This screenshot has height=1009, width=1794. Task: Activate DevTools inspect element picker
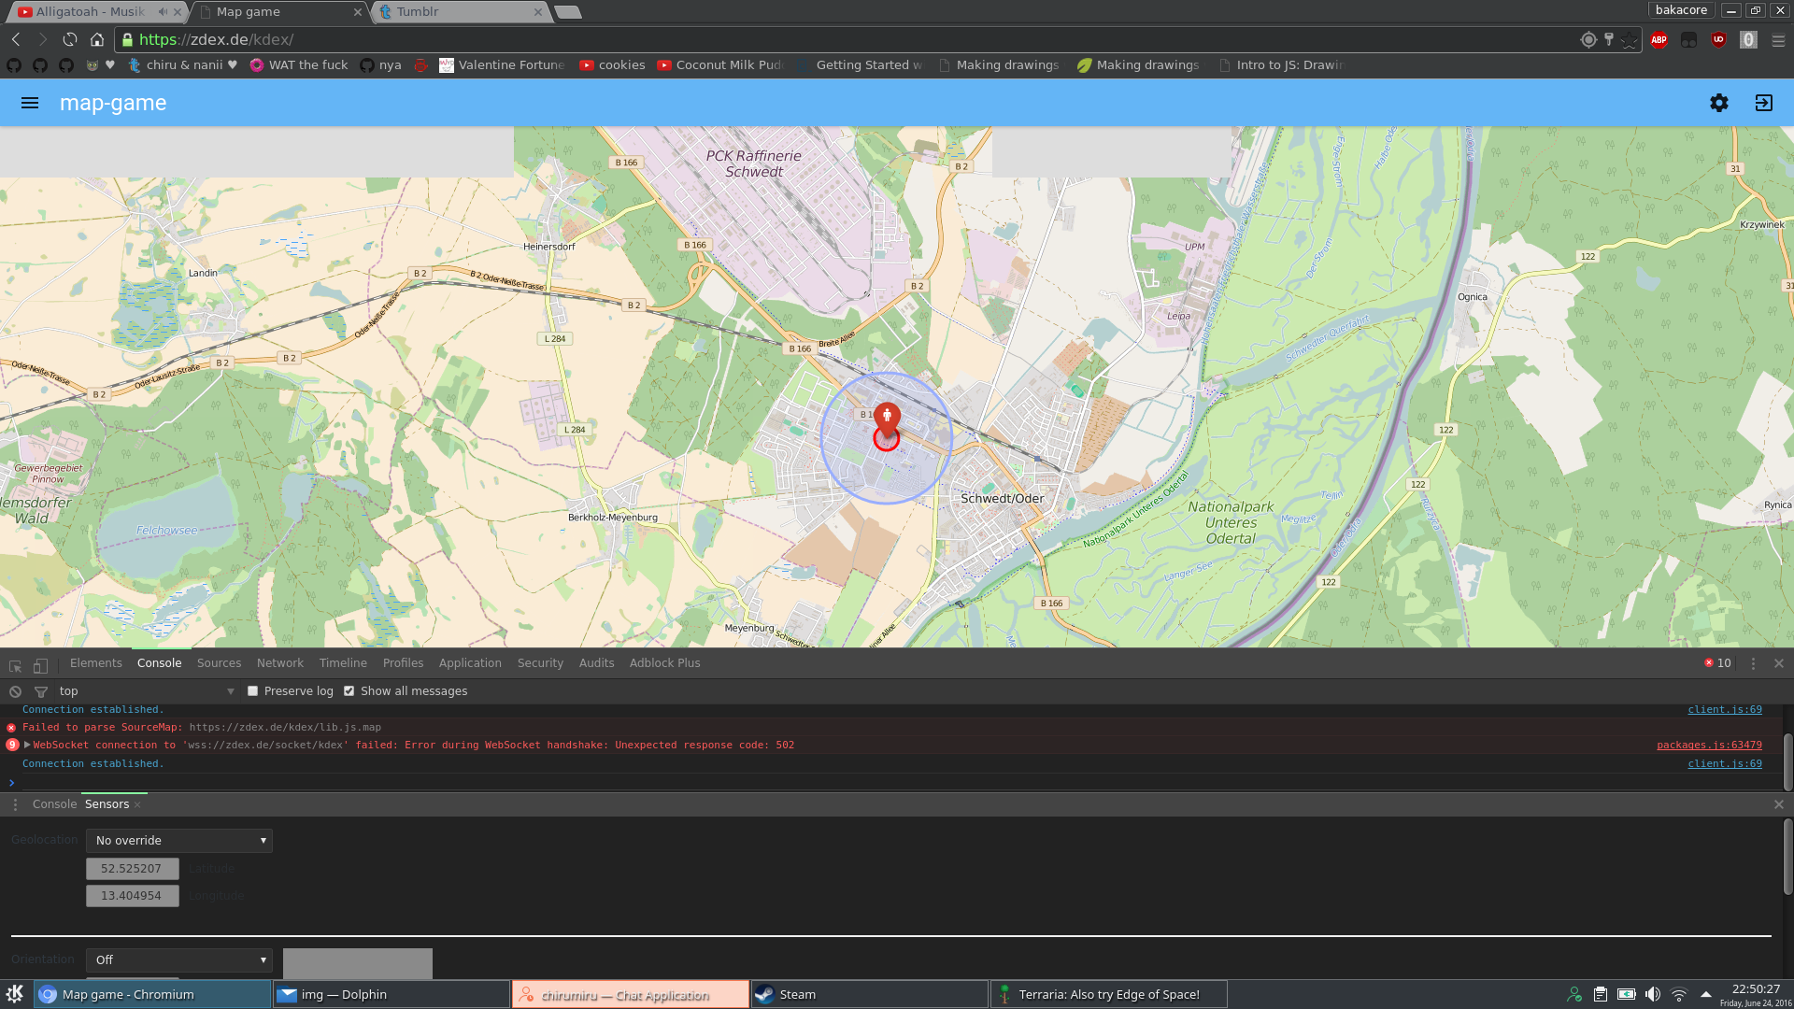15,665
